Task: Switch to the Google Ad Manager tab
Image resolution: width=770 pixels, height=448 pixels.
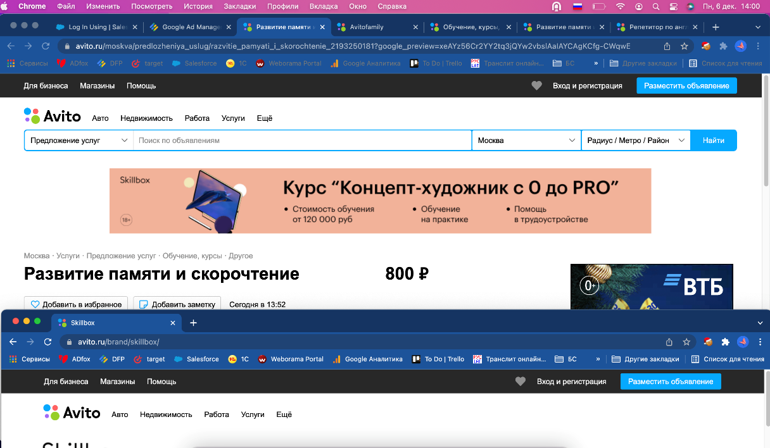Action: [190, 27]
